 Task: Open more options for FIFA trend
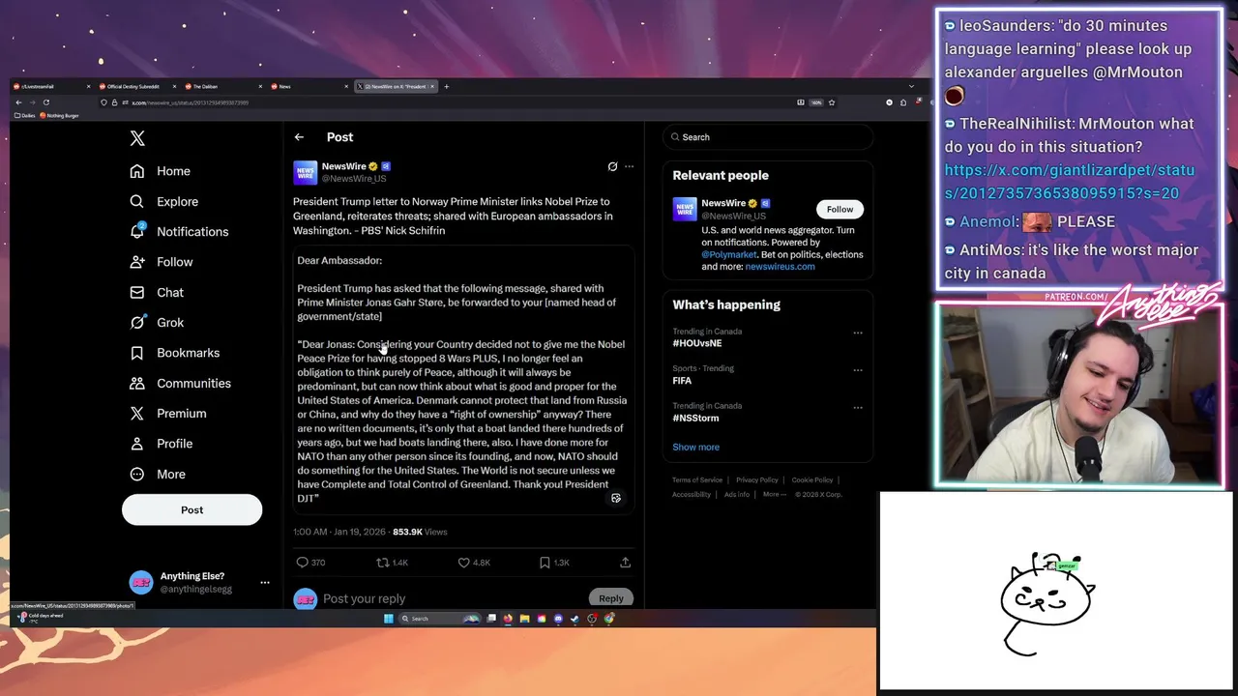click(x=857, y=369)
